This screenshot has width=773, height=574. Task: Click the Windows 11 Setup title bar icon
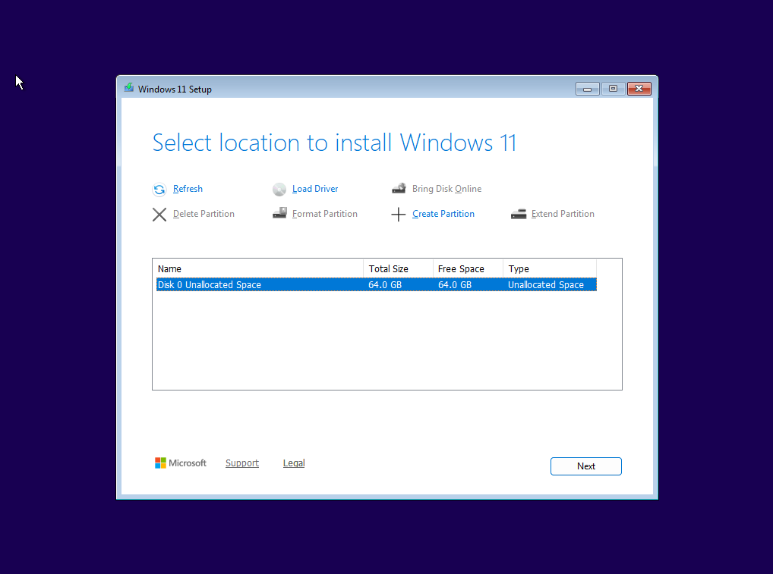point(129,88)
